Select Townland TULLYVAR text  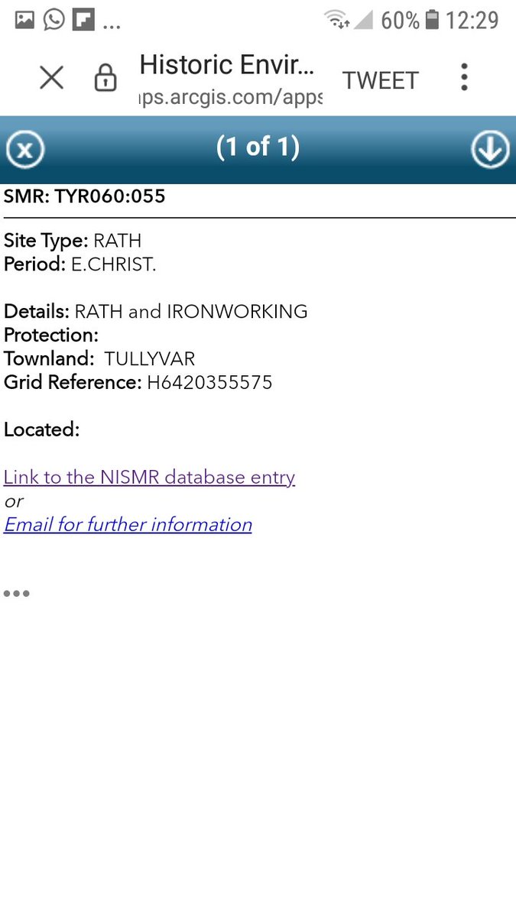click(99, 358)
